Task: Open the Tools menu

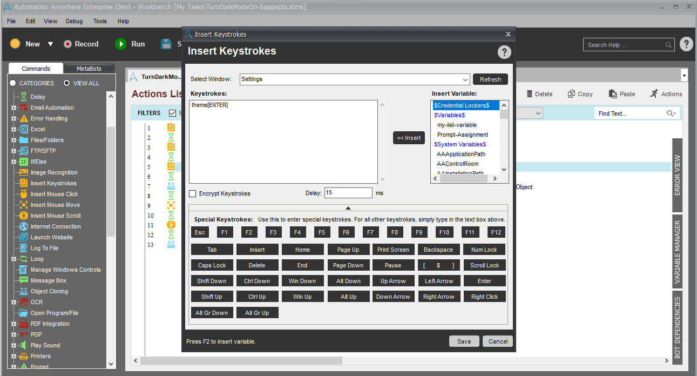Action: [100, 21]
